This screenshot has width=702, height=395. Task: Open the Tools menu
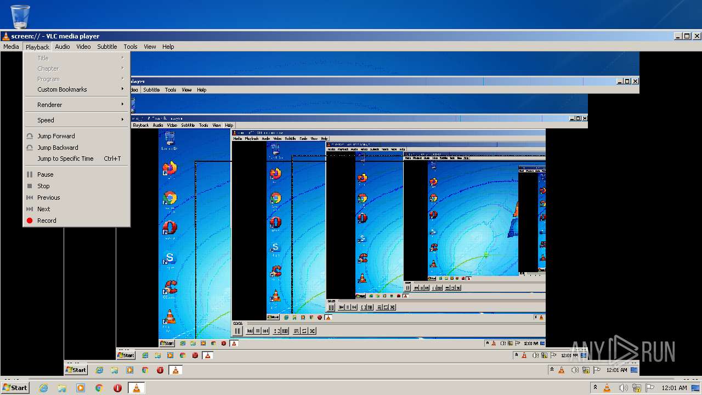coord(131,47)
